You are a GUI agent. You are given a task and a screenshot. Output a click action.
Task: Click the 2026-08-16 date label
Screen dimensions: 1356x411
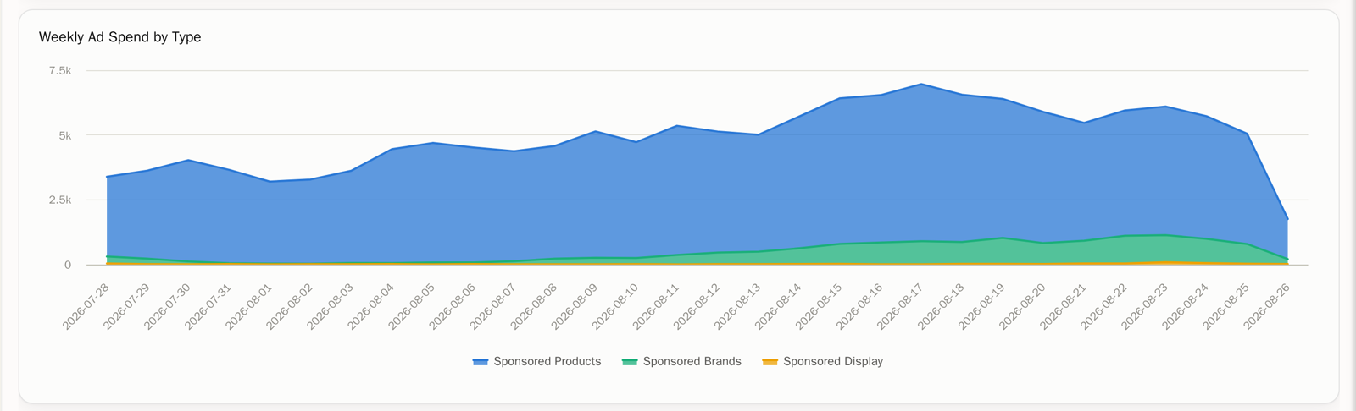point(859,306)
